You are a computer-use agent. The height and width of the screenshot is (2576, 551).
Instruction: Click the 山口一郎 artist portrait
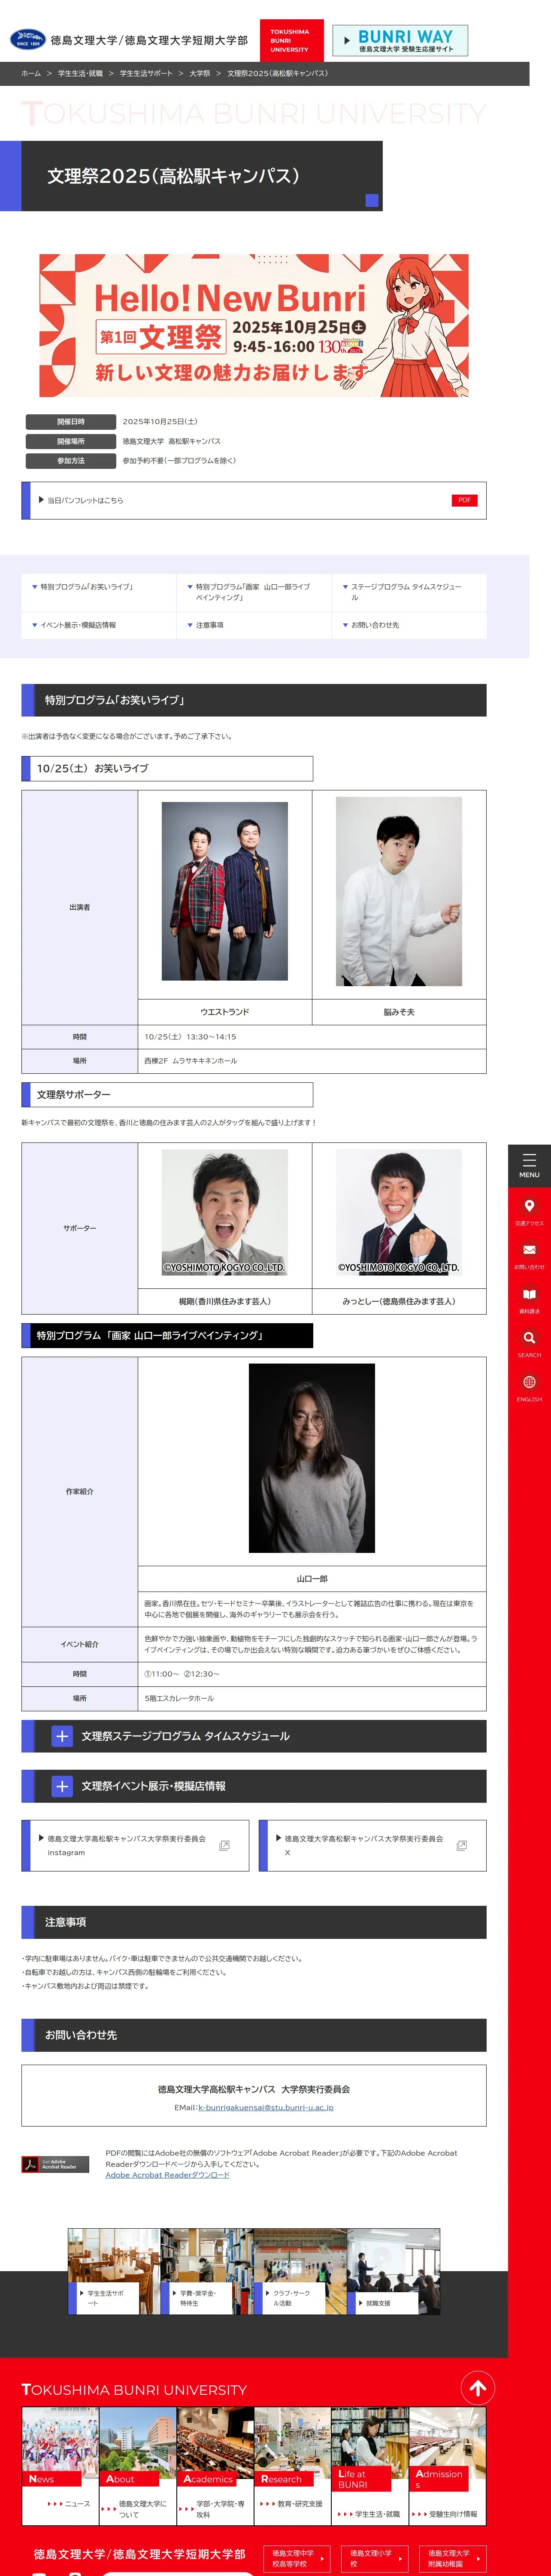click(312, 1458)
